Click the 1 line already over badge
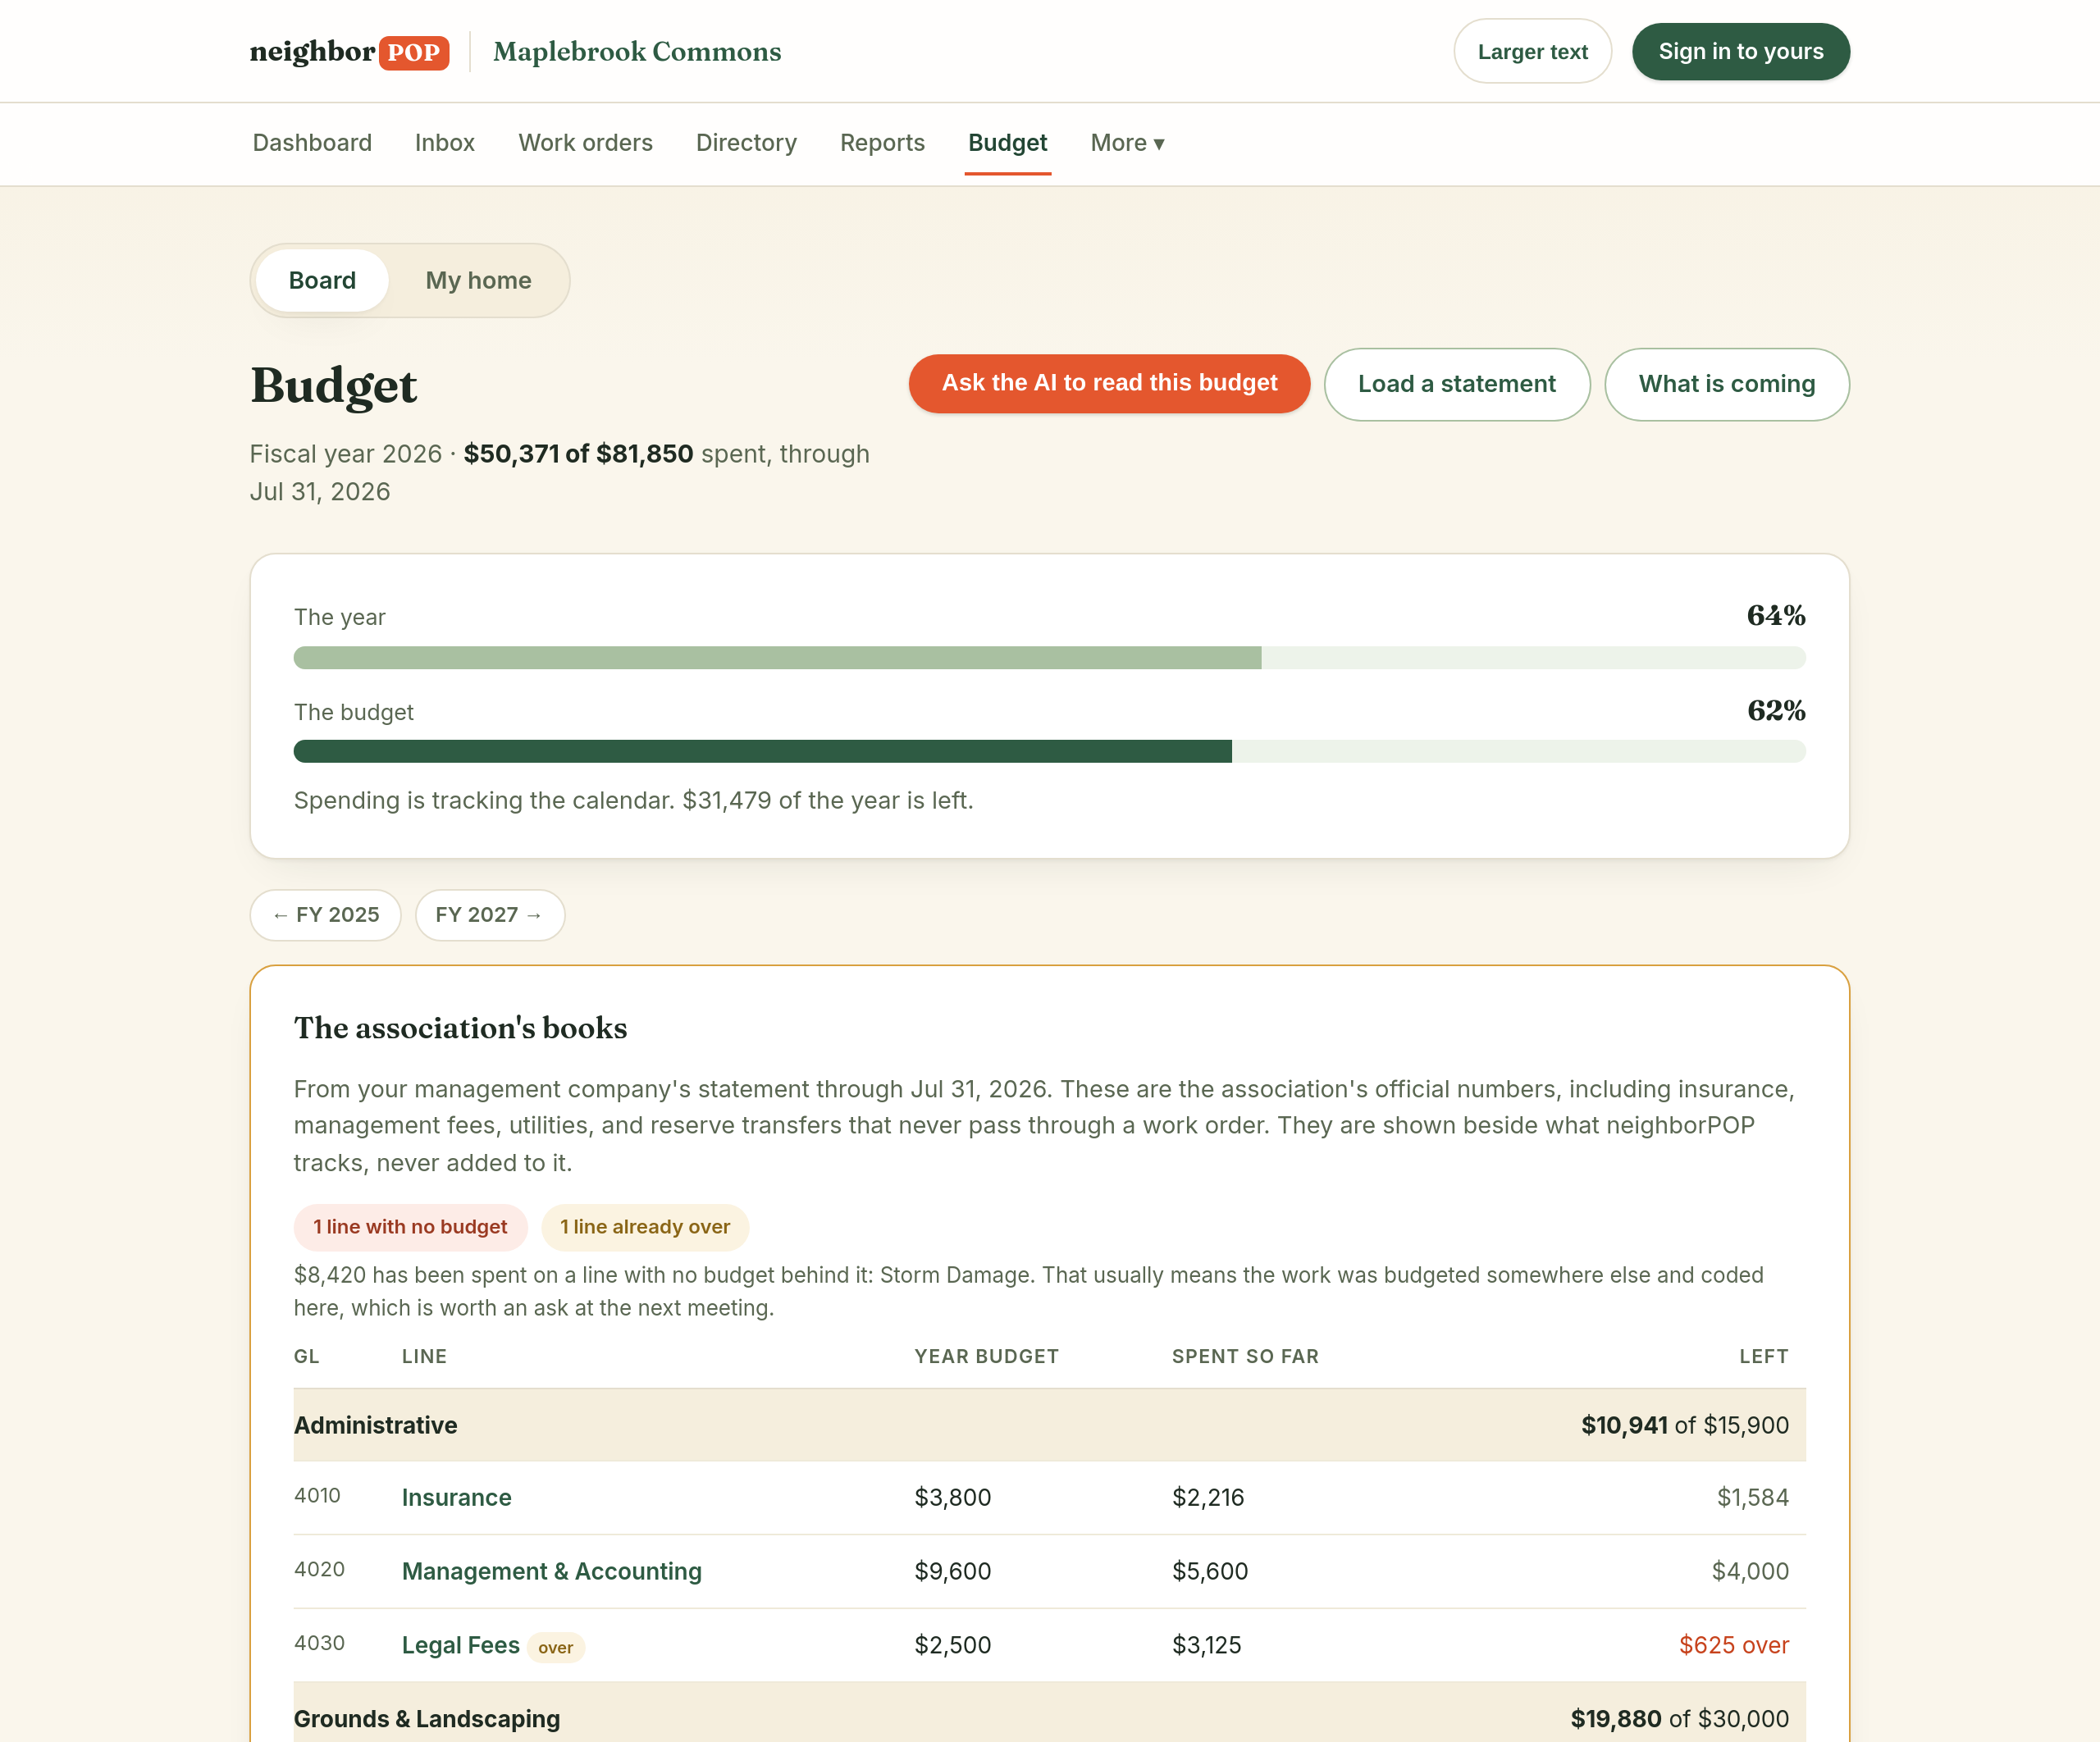The width and height of the screenshot is (2100, 1742). pos(645,1227)
